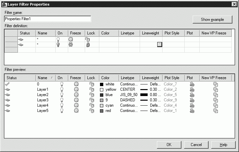
Task: Click the Filter name text field
Action: [x=47, y=19]
